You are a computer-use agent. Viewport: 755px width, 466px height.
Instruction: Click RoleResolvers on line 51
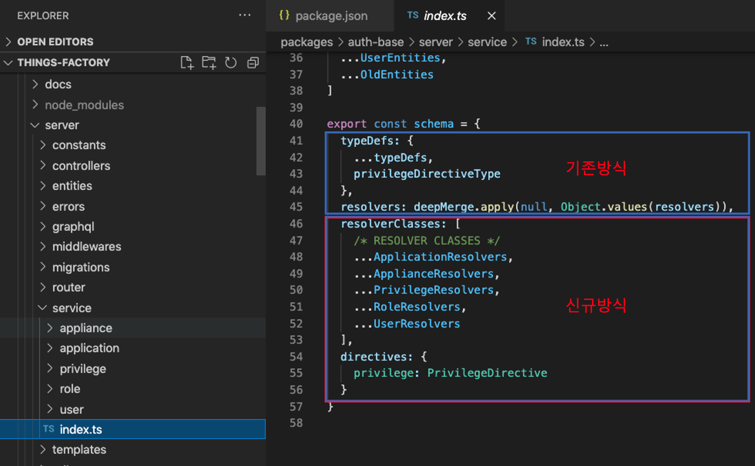tap(417, 307)
